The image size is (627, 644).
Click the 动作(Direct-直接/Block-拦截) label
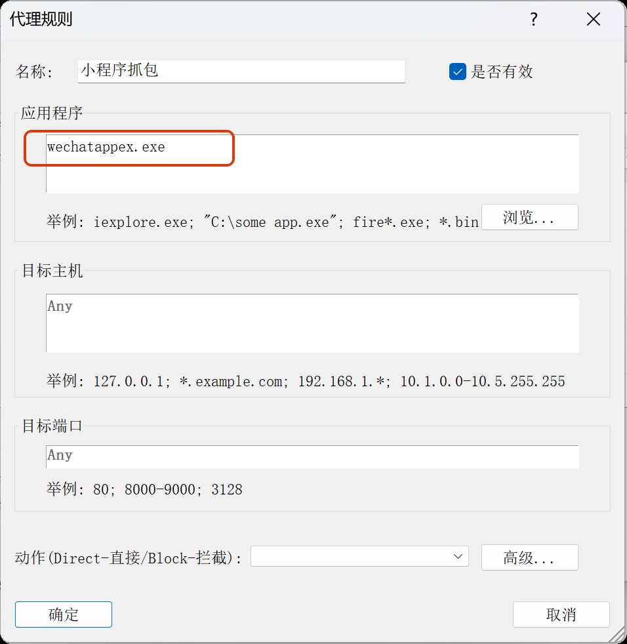tap(129, 558)
